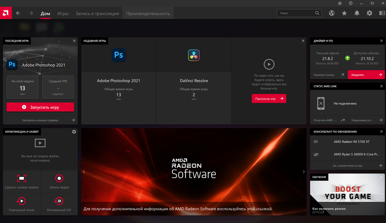Open the web browser globe icon
Image resolution: width=386 pixels, height=223 pixels.
(x=332, y=13)
